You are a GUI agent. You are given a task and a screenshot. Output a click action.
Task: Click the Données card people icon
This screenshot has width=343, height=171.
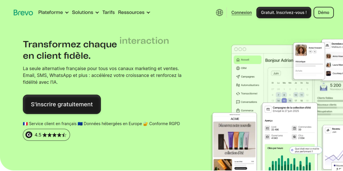[327, 45]
